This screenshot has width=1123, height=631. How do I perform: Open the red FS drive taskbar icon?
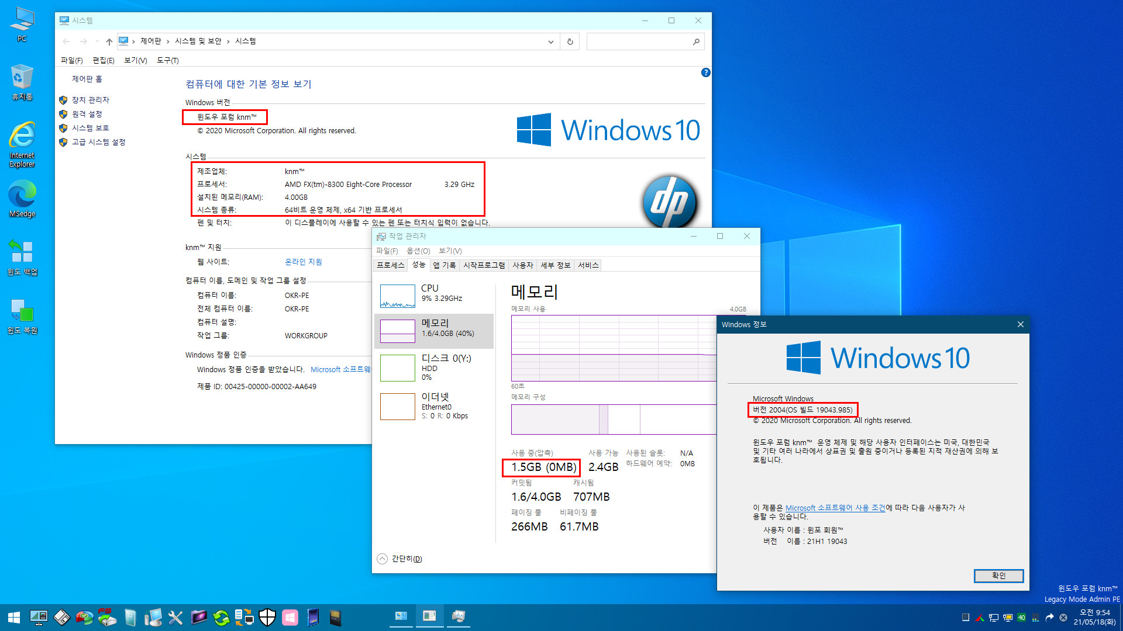click(107, 618)
